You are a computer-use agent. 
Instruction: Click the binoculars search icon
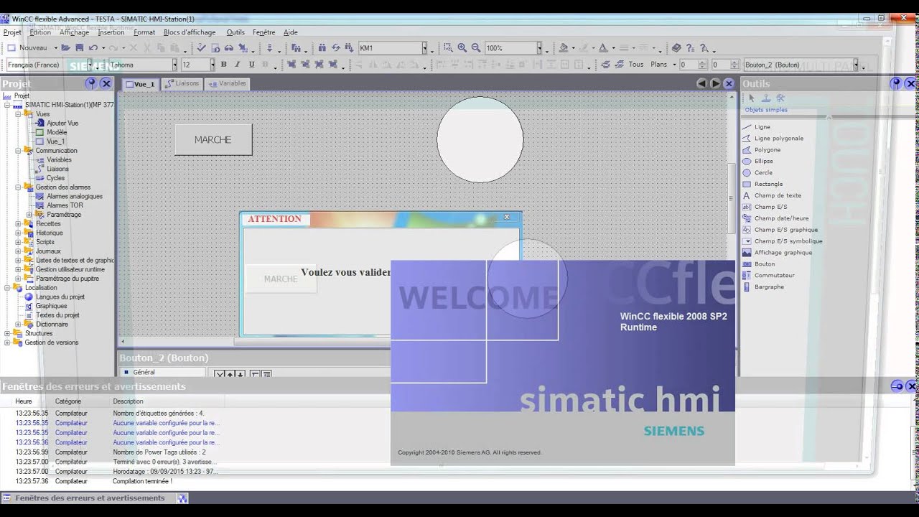322,47
